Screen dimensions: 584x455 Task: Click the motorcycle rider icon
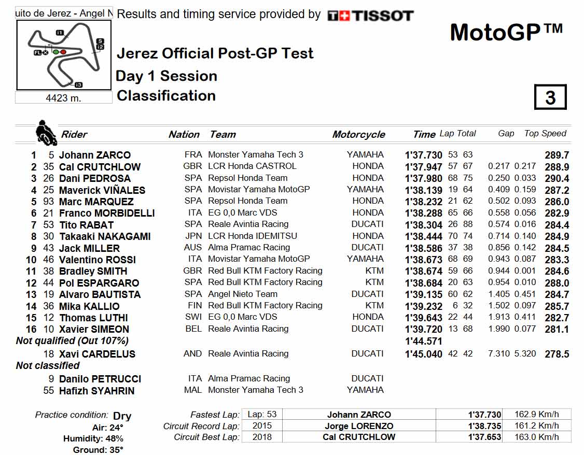tap(46, 133)
